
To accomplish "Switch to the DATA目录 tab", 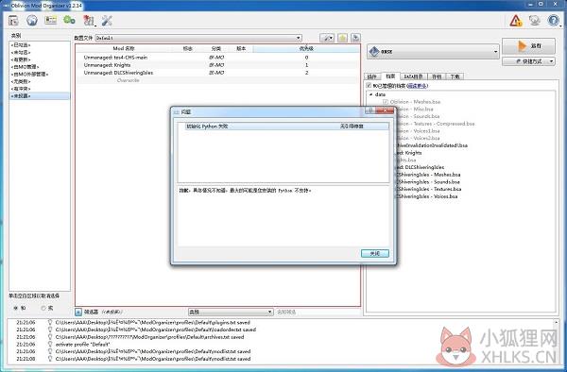I will [413, 76].
